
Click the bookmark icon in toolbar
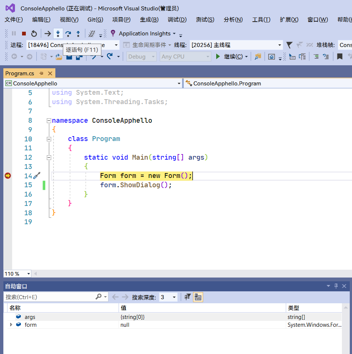pos(340,56)
